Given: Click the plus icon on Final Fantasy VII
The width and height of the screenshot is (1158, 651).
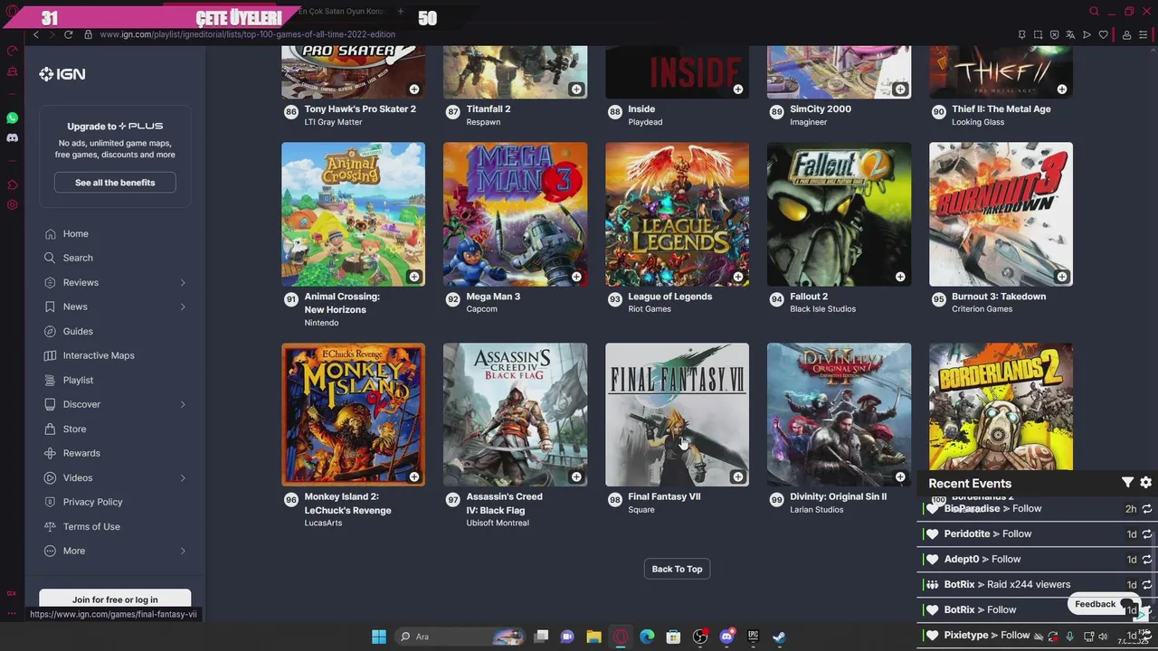Looking at the screenshot, I should [738, 476].
